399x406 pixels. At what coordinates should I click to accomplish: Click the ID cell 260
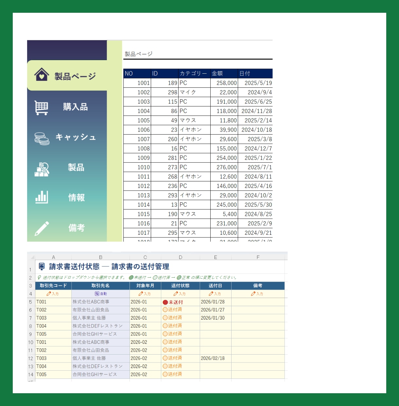tap(165, 139)
